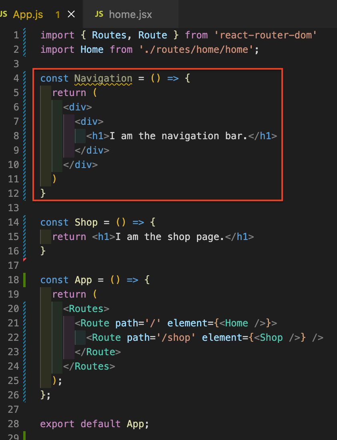Click 'export default App;' statement
Image resolution: width=337 pixels, height=440 pixels.
[x=94, y=424]
